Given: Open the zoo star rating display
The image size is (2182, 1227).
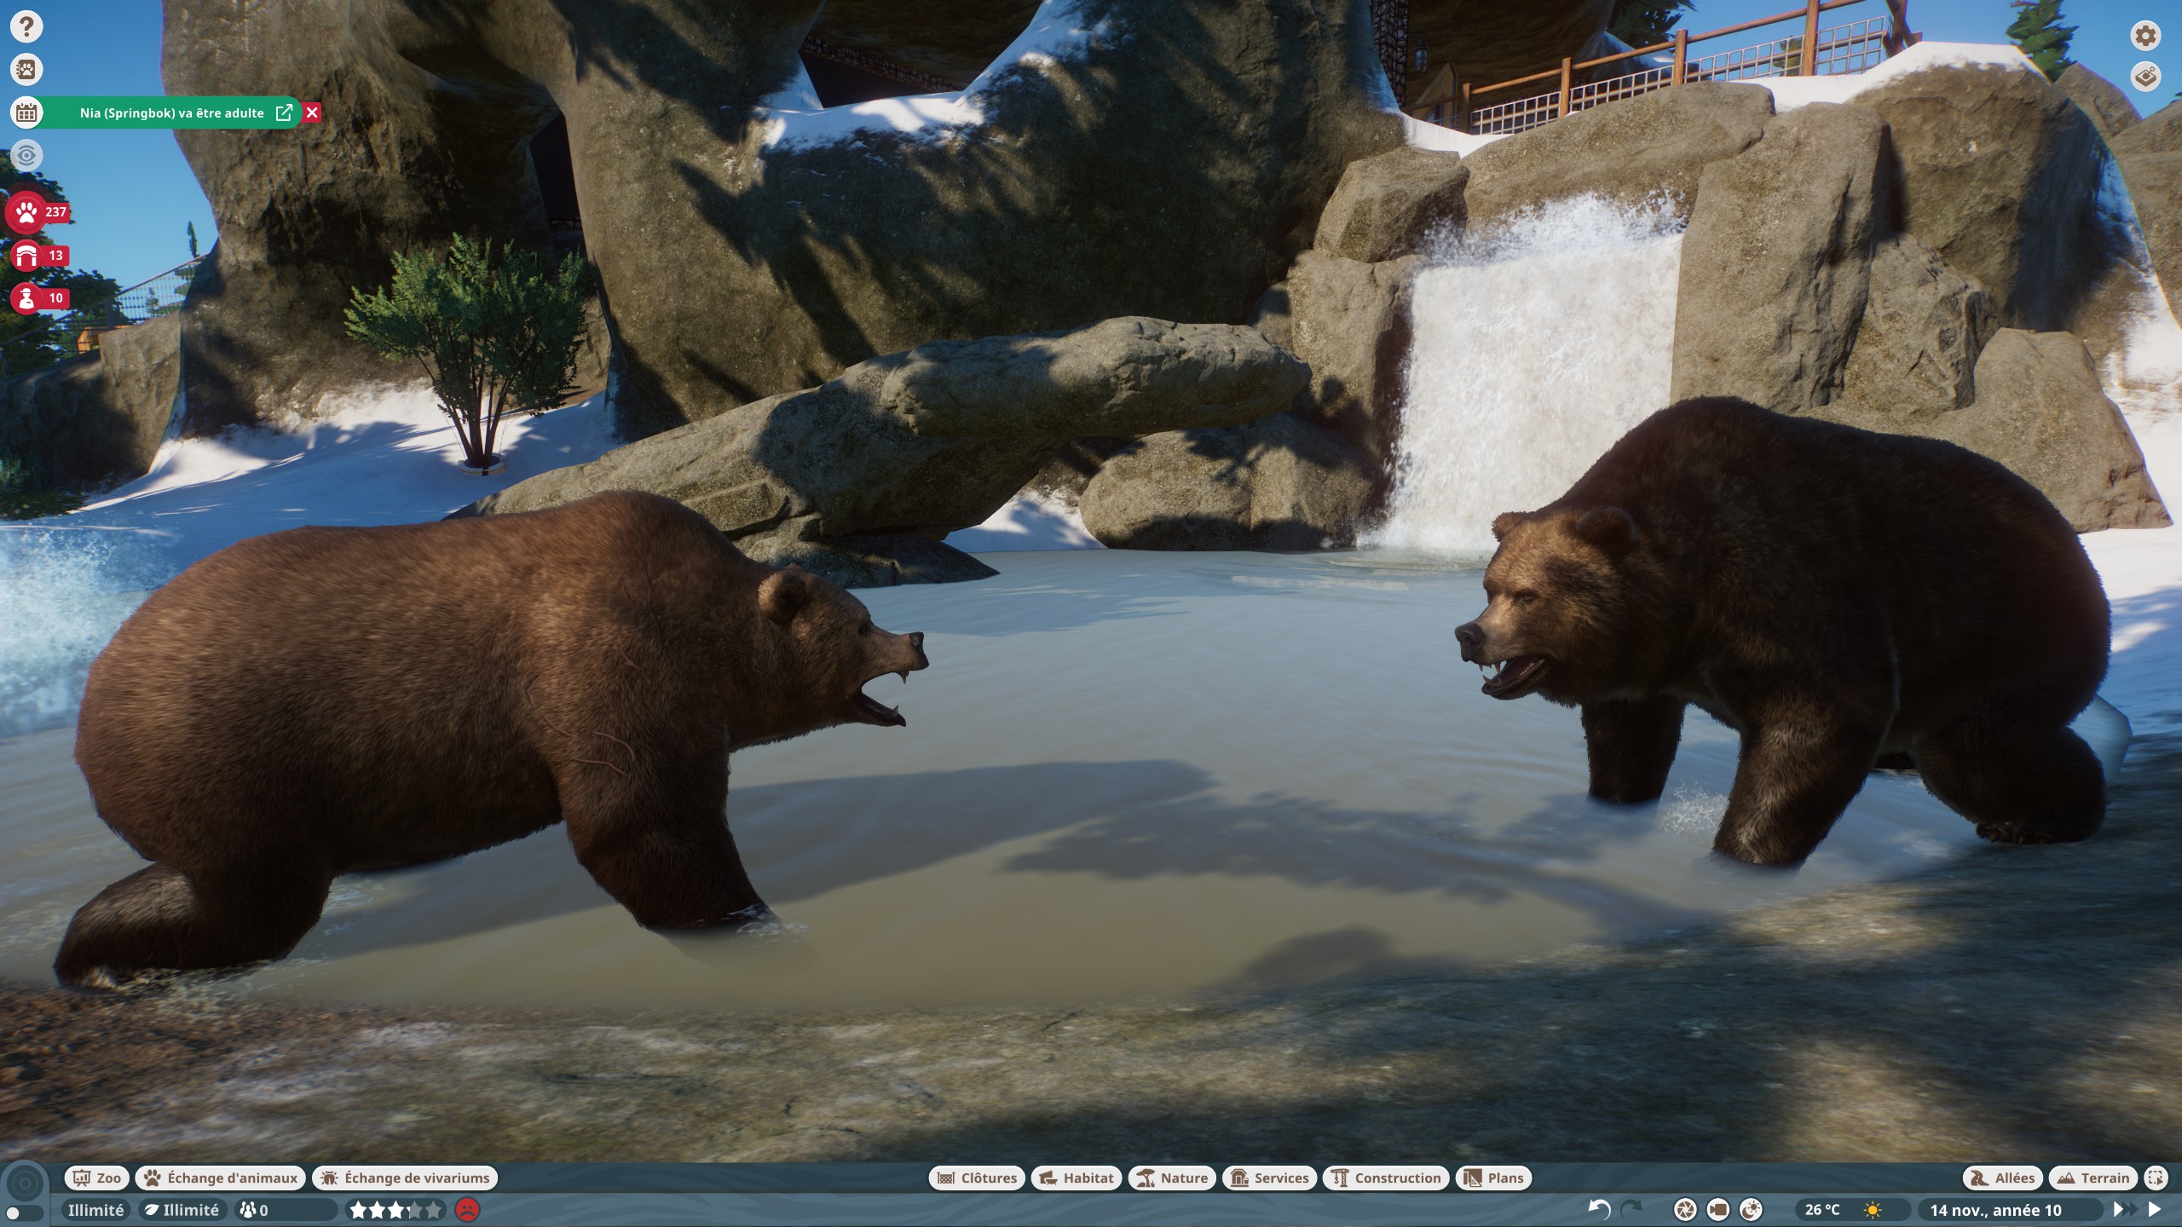Looking at the screenshot, I should click(395, 1210).
